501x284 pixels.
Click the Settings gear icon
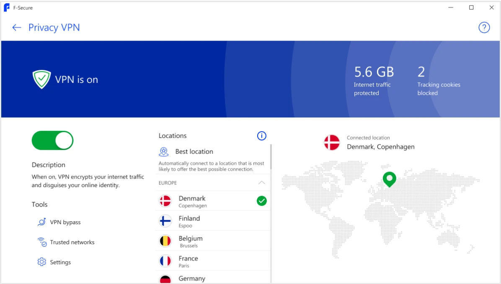(41, 262)
